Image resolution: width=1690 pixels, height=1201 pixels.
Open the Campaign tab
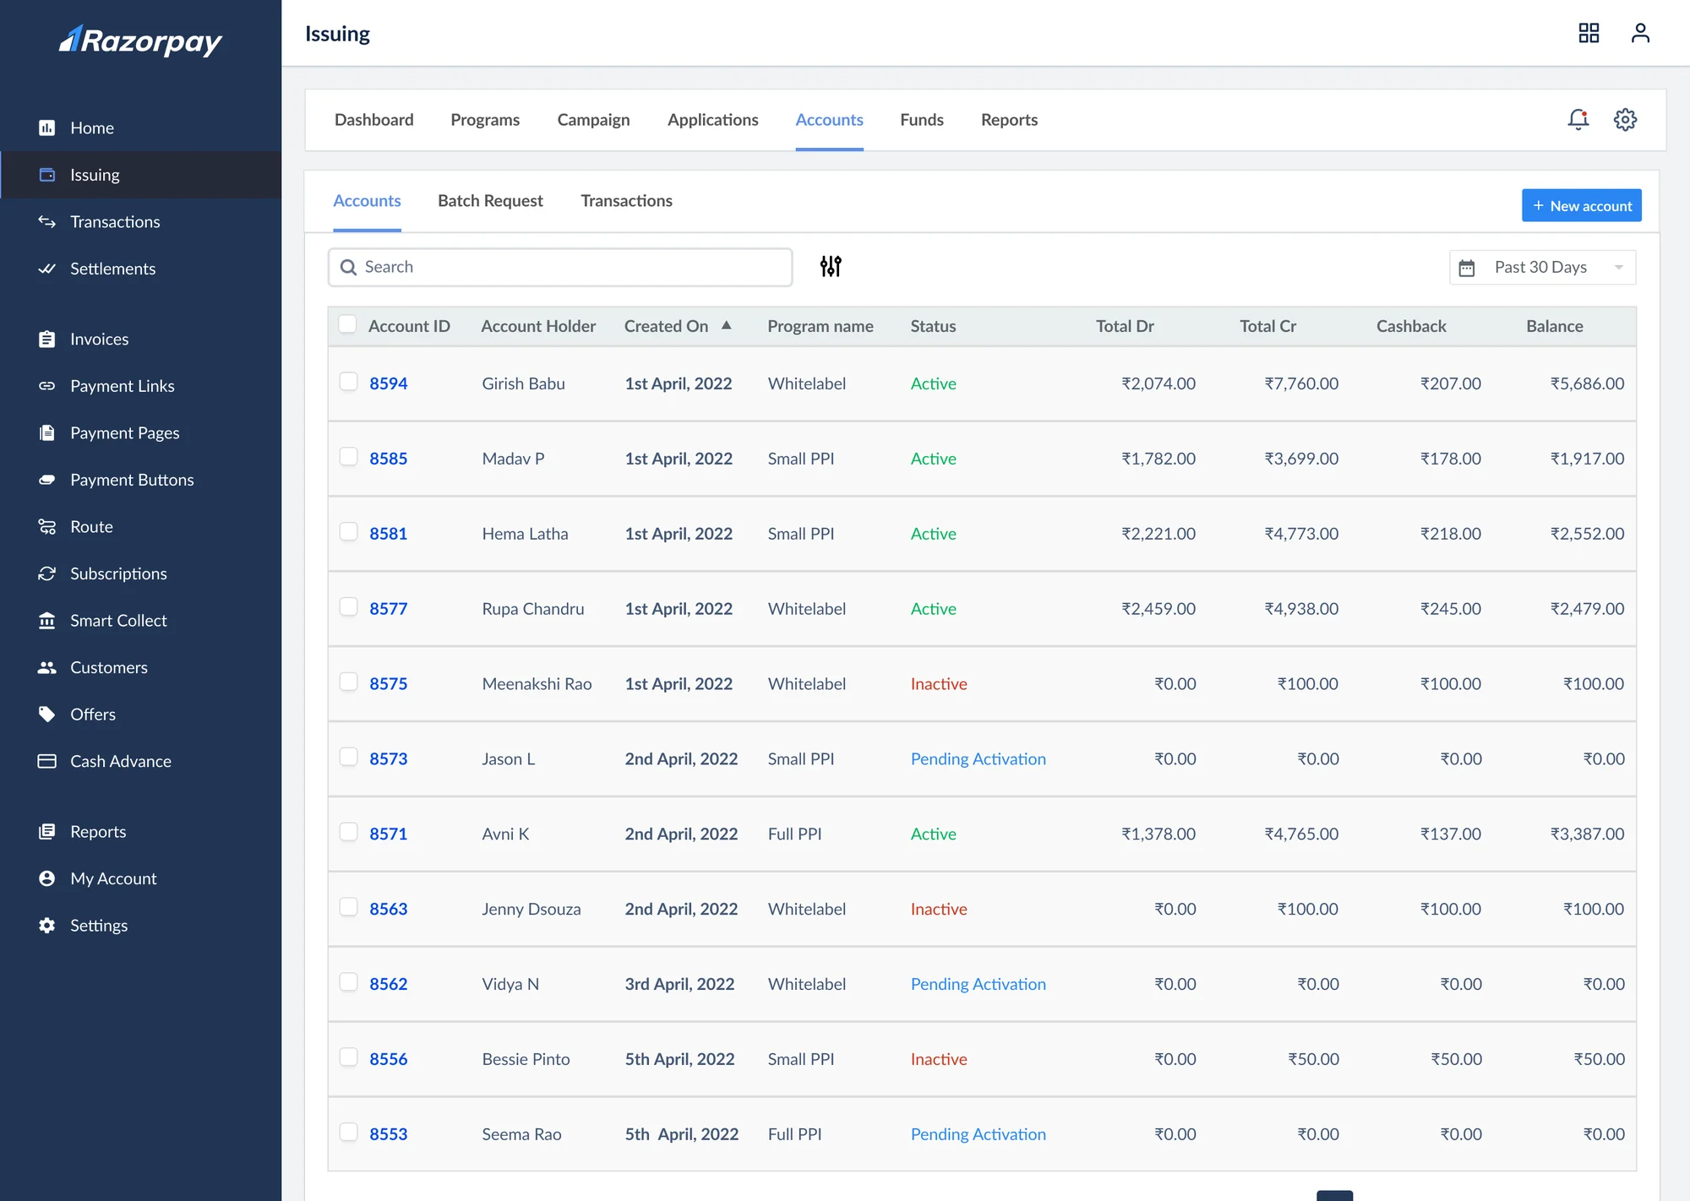[593, 119]
